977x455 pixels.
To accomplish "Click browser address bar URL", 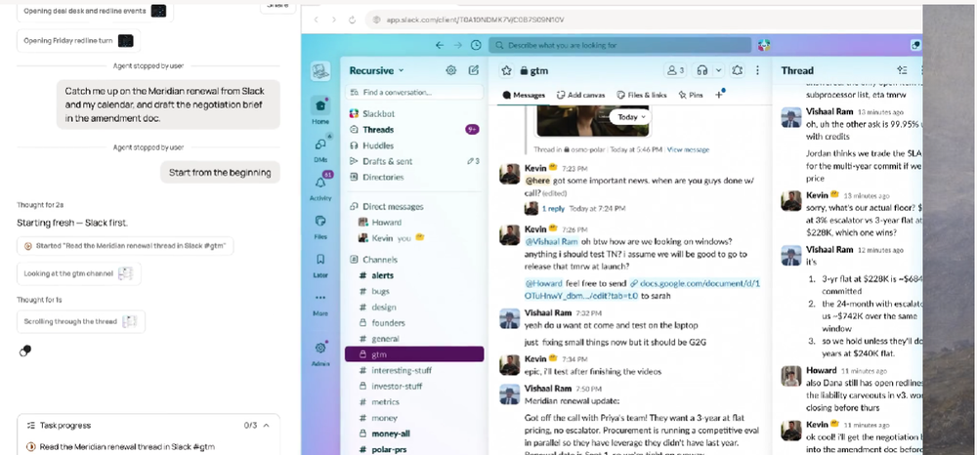I will tap(476, 20).
